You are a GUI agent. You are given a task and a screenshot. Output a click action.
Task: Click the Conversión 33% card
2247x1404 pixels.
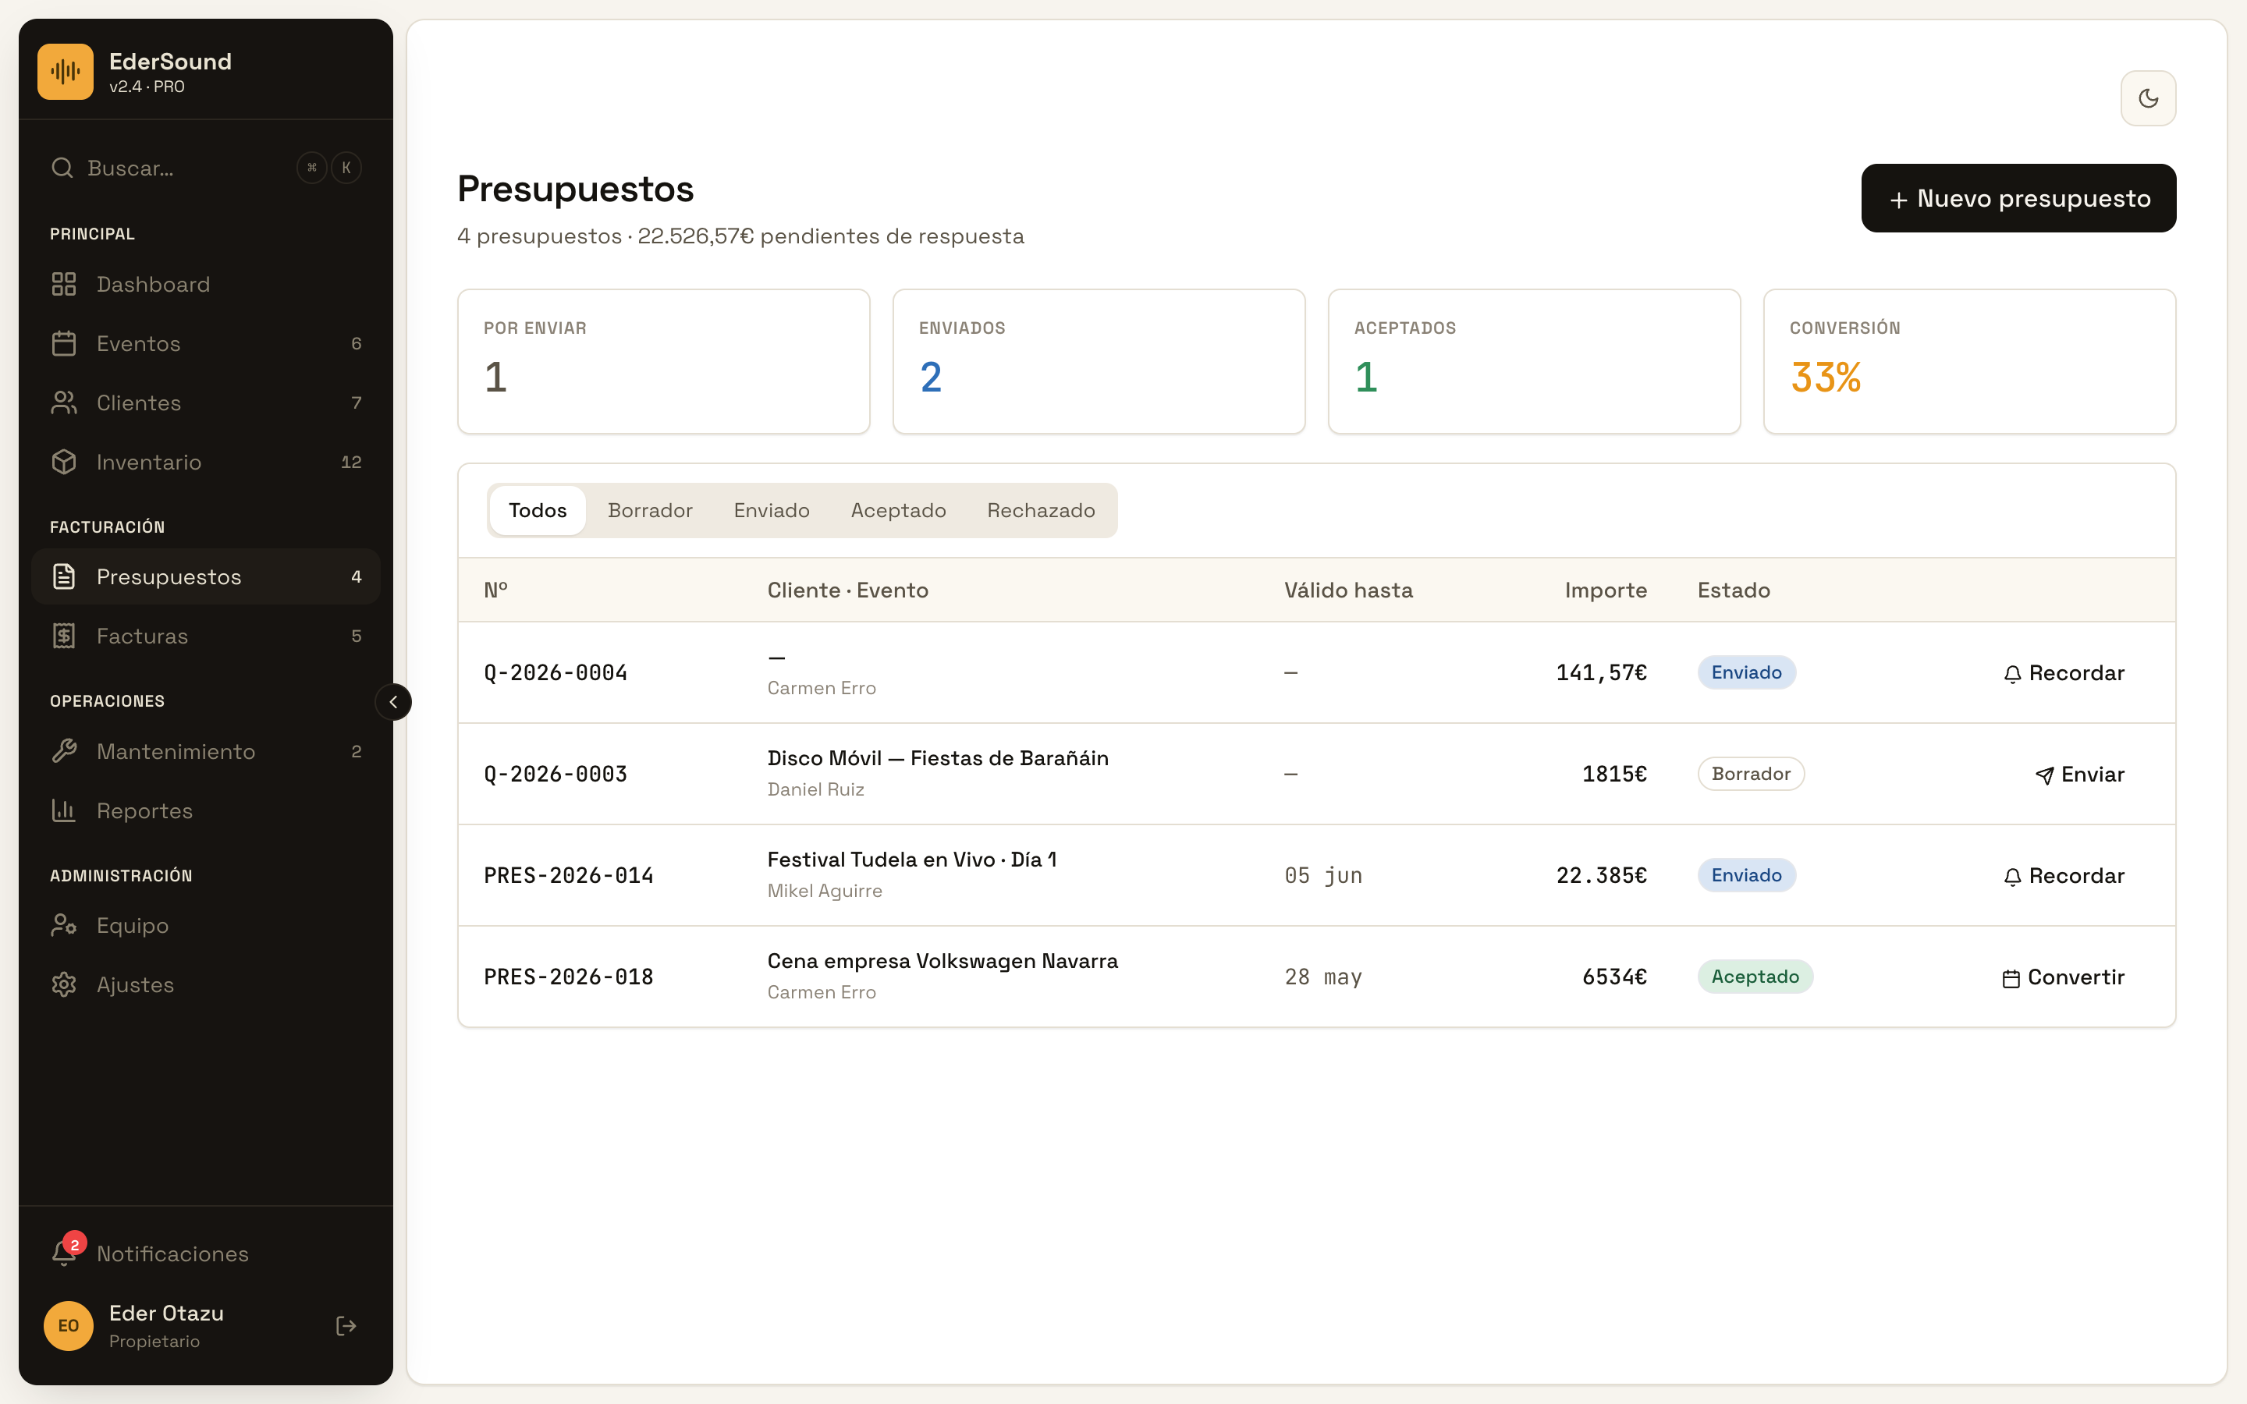(x=1969, y=361)
